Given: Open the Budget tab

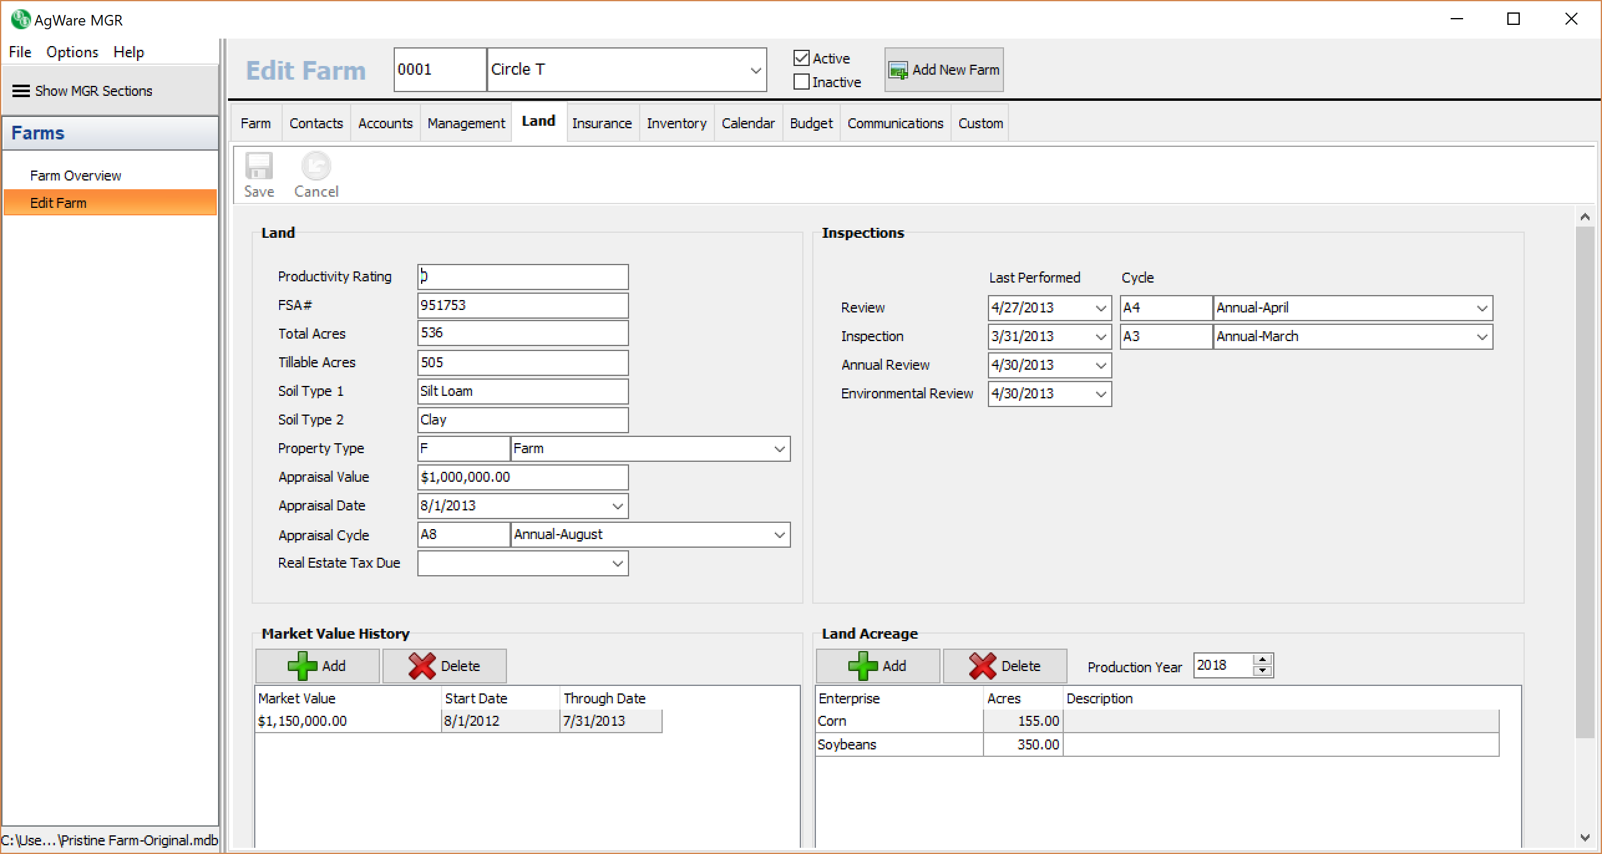Looking at the screenshot, I should [811, 123].
